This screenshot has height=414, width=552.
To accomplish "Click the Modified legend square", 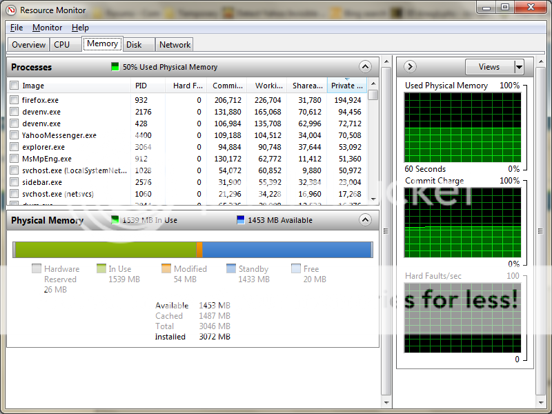I will click(166, 269).
